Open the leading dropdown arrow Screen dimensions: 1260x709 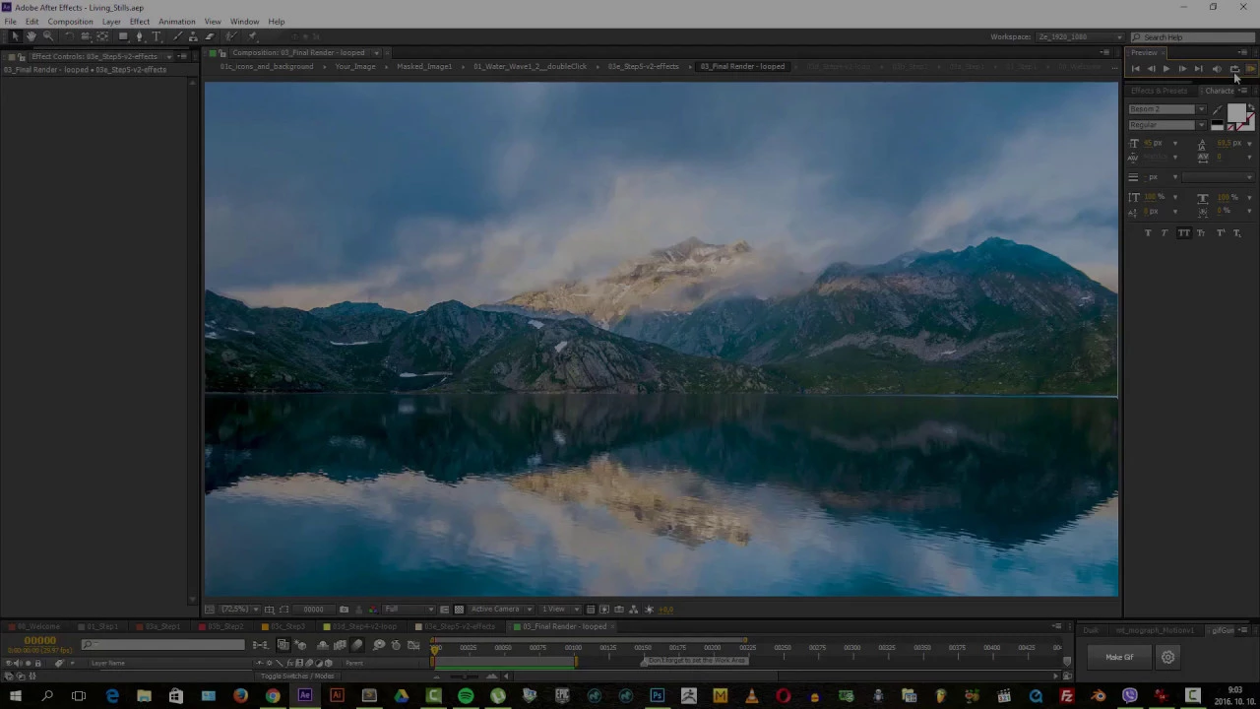click(x=1249, y=143)
